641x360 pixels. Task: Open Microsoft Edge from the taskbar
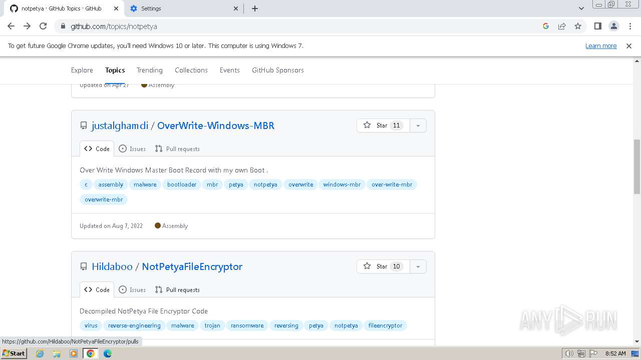[108, 353]
